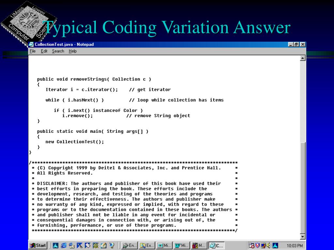Launch Internet Explorer from Quick Launch
334x250 pixels.
click(64, 245)
